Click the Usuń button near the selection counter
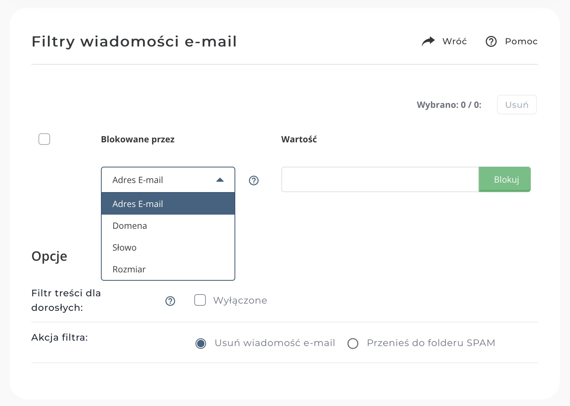 (517, 105)
